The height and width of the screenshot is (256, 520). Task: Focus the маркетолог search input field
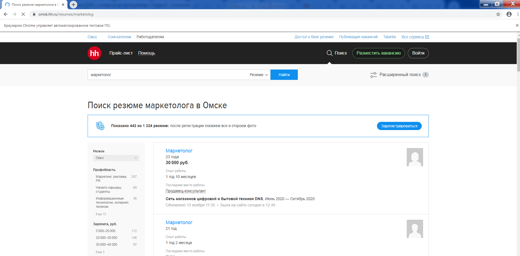[168, 75]
